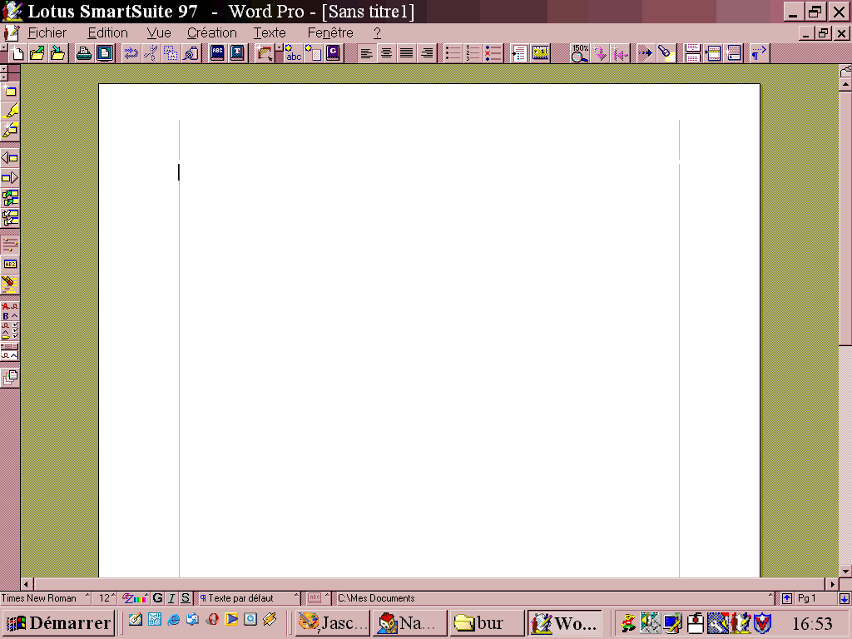Launch Internet Explorer from the quick launch bar
This screenshot has width=852, height=639.
174,619
